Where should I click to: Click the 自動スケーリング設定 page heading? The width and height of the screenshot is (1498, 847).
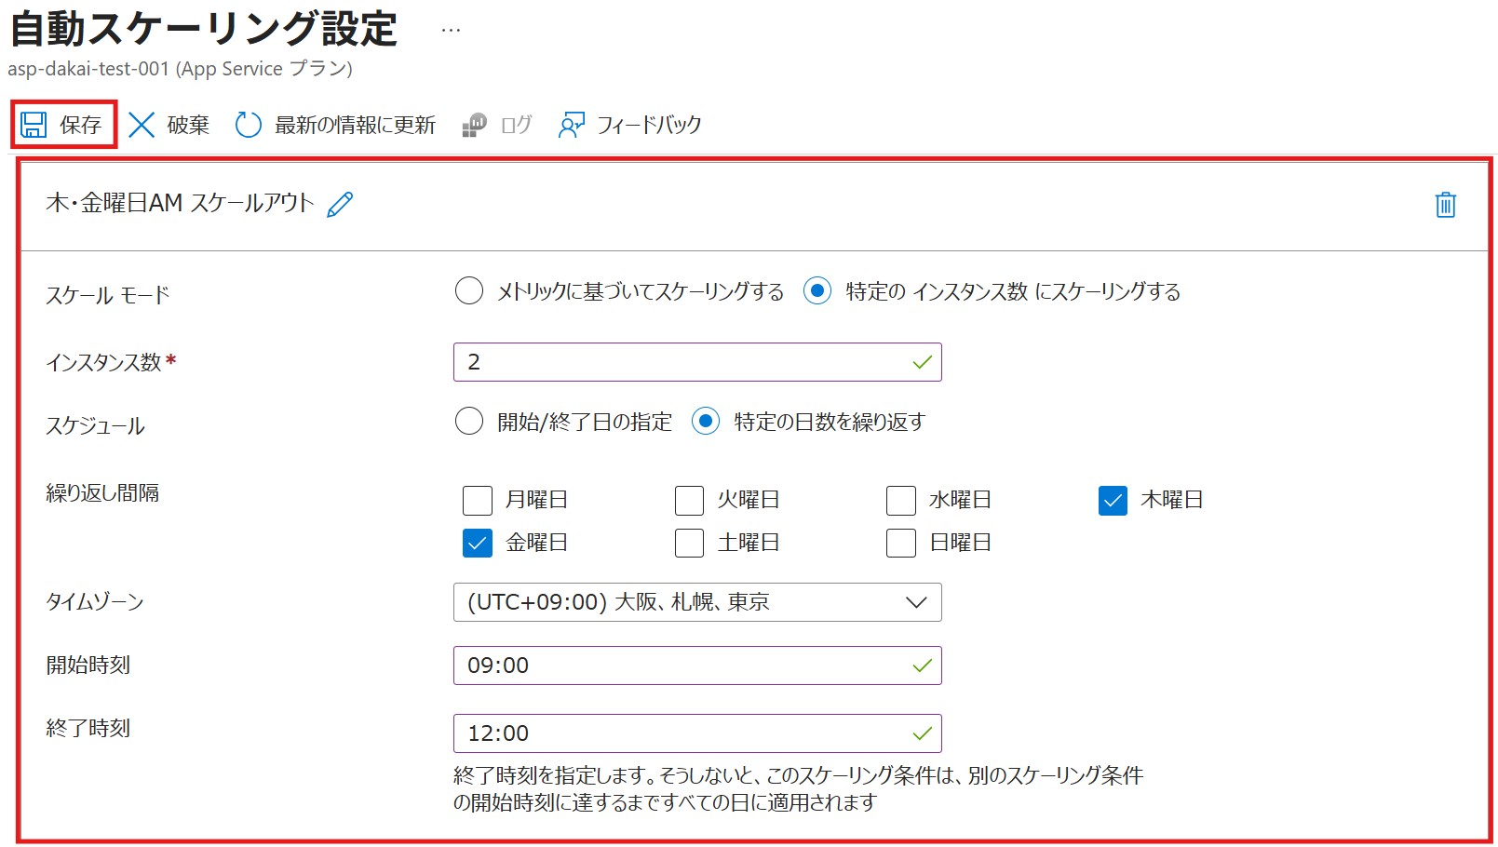tap(204, 29)
